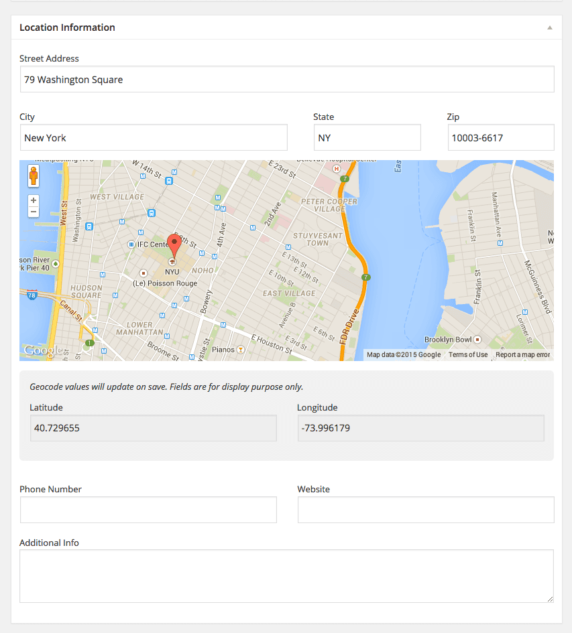Click Report a map error link

coord(522,355)
